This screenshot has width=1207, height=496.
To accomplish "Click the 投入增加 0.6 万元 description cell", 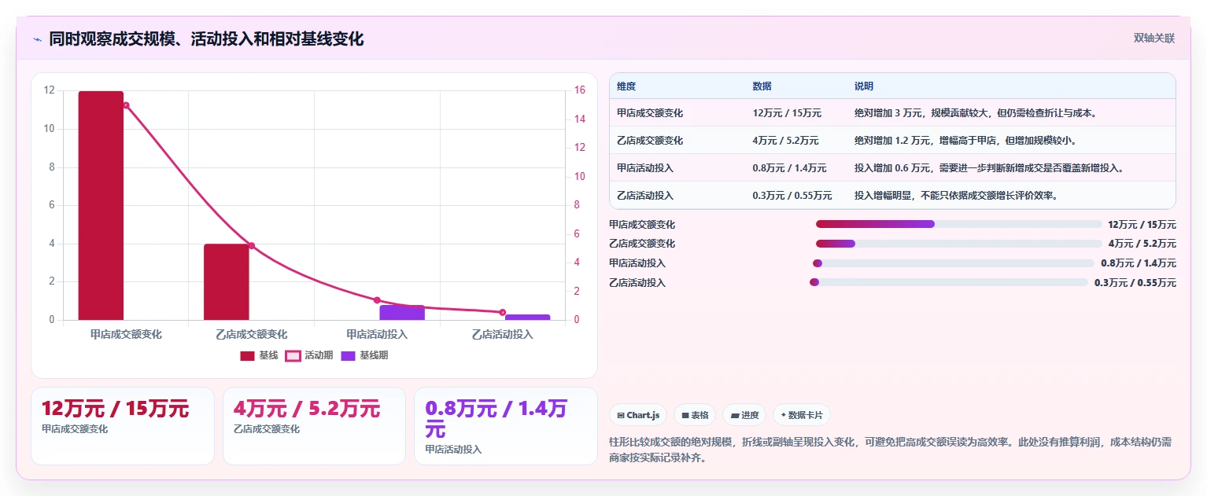I will [x=989, y=168].
